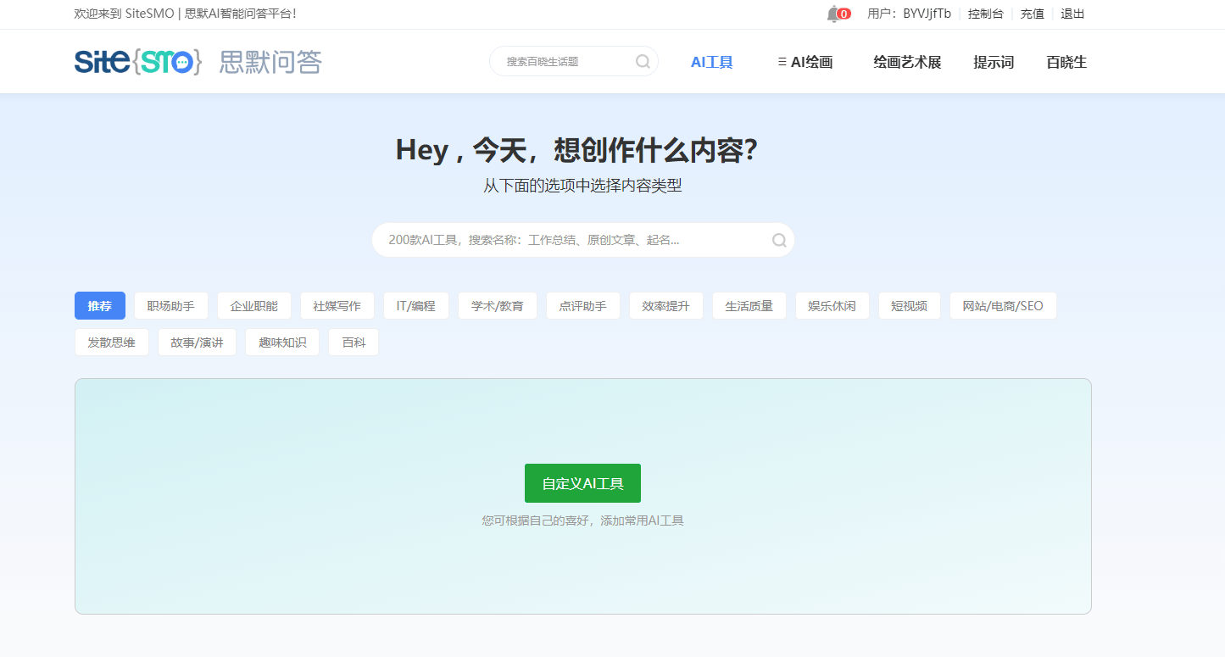Click the green 自定义AI工具 button

[582, 482]
